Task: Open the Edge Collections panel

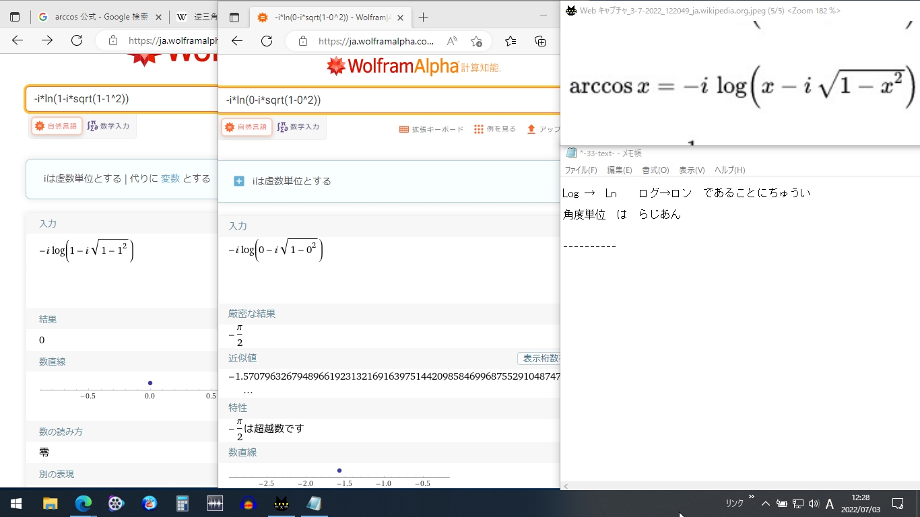Action: click(539, 41)
